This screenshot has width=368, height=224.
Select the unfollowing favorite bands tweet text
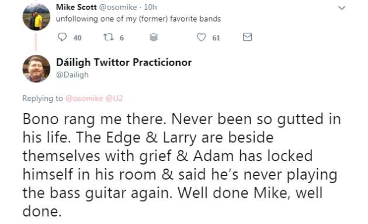138,19
